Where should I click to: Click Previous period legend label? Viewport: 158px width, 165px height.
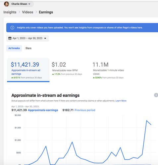(85, 110)
